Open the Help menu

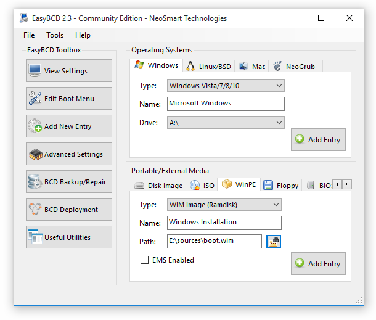pyautogui.click(x=83, y=35)
